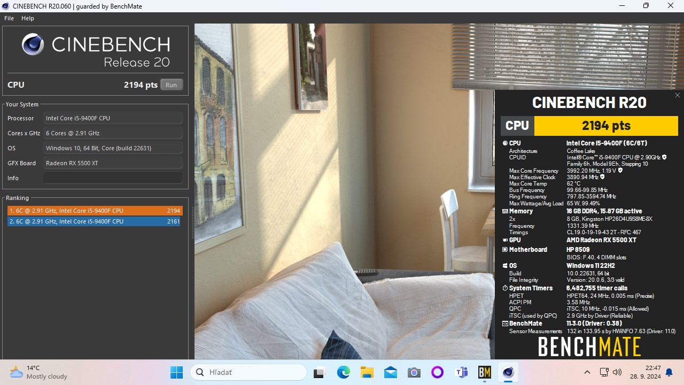684x385 pixels.
Task: Open Microsoft Teams from taskbar
Action: coord(461,372)
